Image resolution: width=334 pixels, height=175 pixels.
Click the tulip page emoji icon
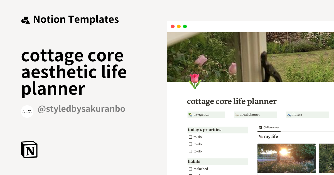[194, 82]
